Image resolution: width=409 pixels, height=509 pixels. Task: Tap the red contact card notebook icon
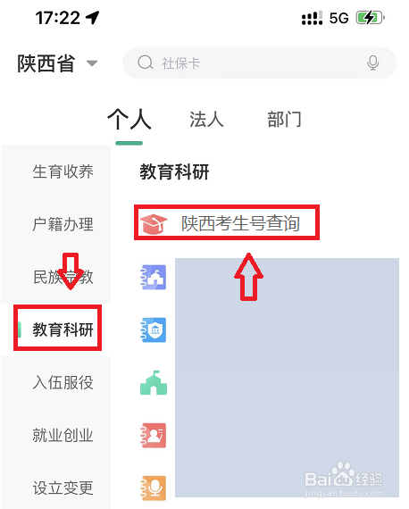(x=154, y=435)
